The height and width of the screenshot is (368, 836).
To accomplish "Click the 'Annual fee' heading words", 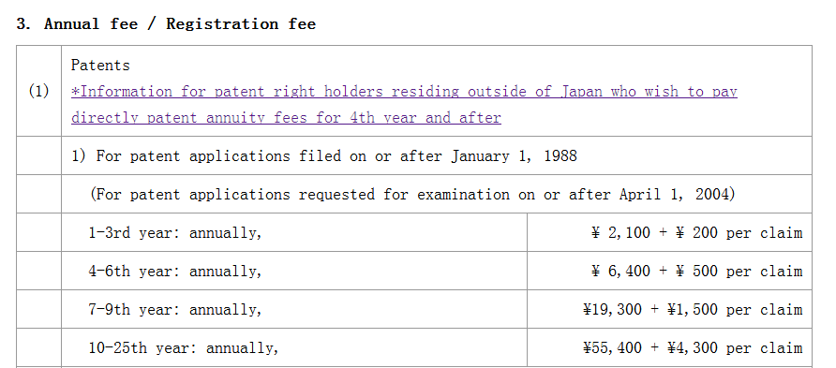I will (x=91, y=24).
